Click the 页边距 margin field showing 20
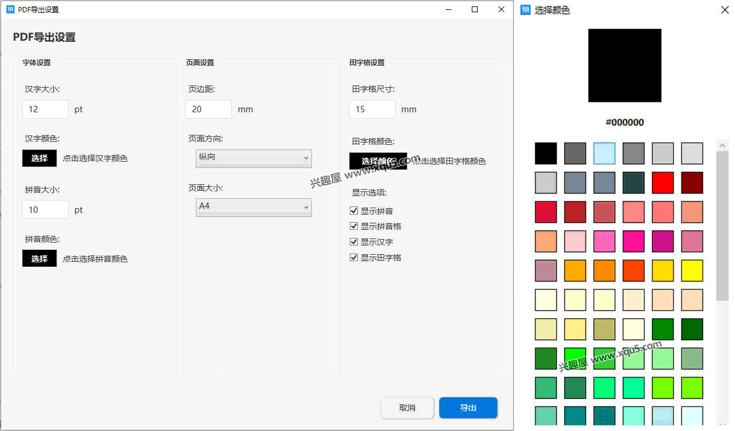The width and height of the screenshot is (735, 431). (x=208, y=109)
